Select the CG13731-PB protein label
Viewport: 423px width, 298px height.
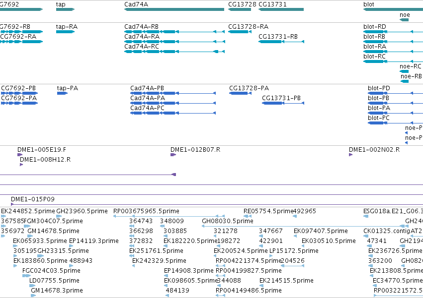click(281, 98)
